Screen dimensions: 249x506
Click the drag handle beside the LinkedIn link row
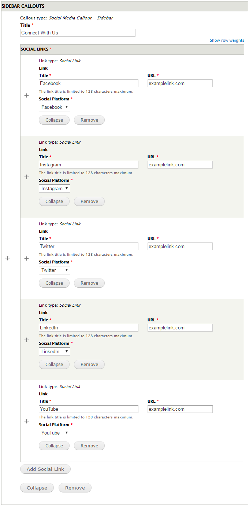[26, 340]
